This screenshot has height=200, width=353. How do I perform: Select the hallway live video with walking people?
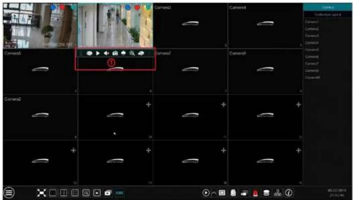pyautogui.click(x=115, y=25)
